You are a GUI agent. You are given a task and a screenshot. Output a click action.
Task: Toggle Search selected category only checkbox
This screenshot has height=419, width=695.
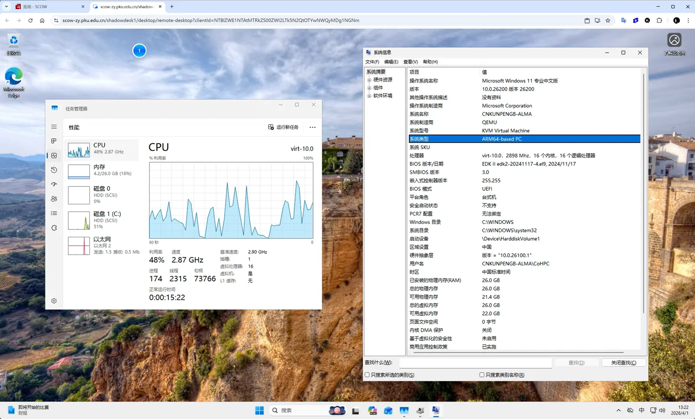(x=367, y=375)
